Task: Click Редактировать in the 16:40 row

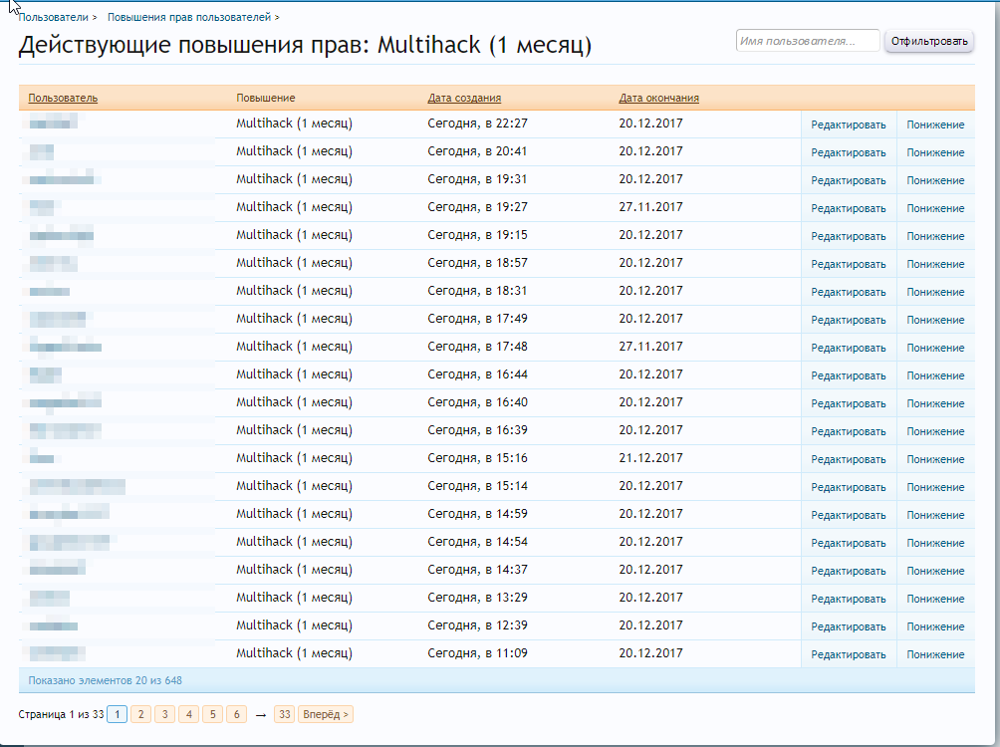Action: coord(849,403)
